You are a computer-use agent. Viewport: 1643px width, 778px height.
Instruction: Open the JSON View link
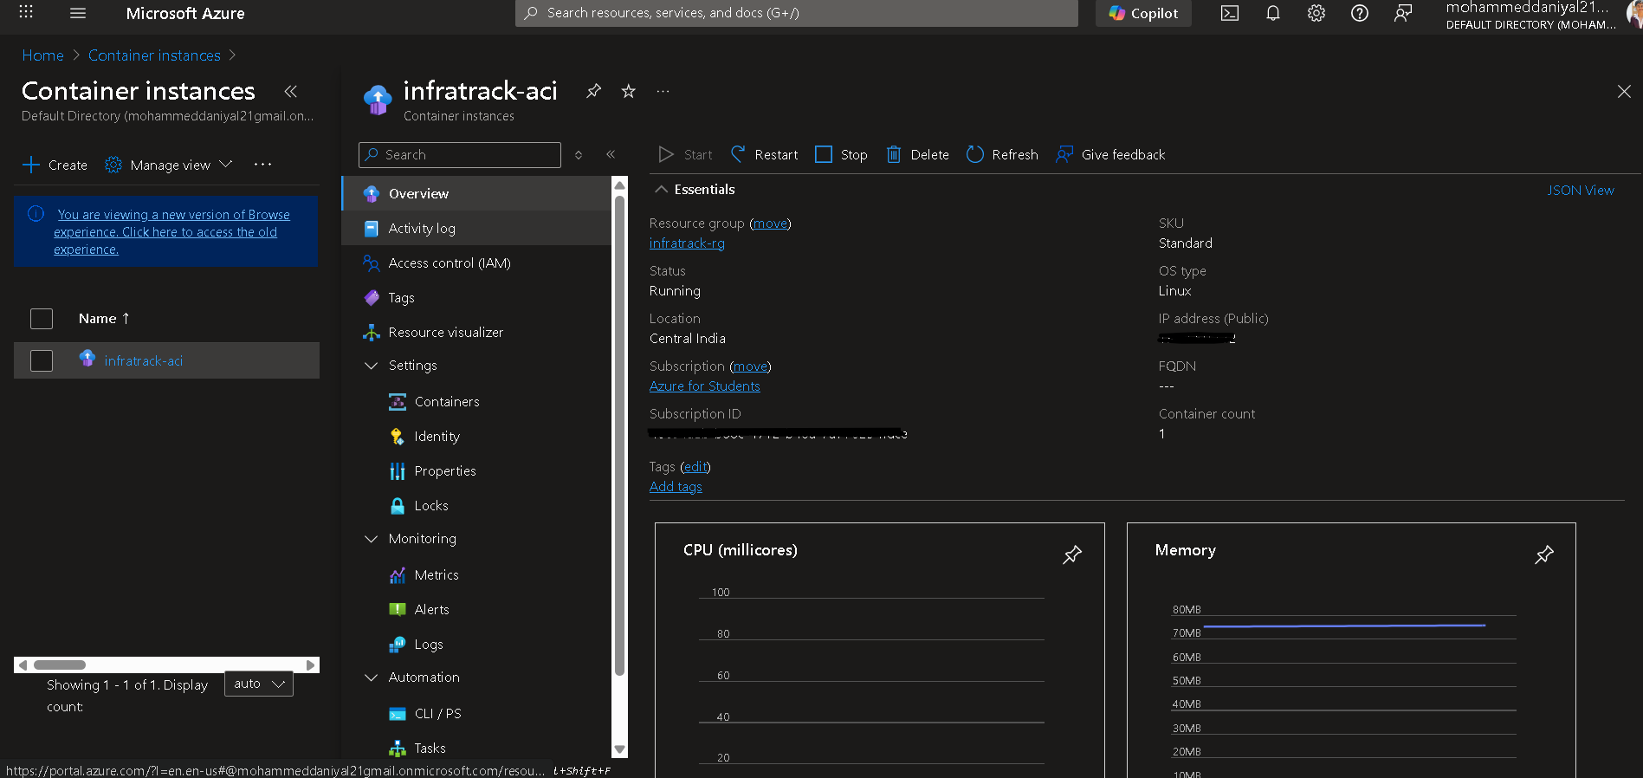pyautogui.click(x=1581, y=190)
